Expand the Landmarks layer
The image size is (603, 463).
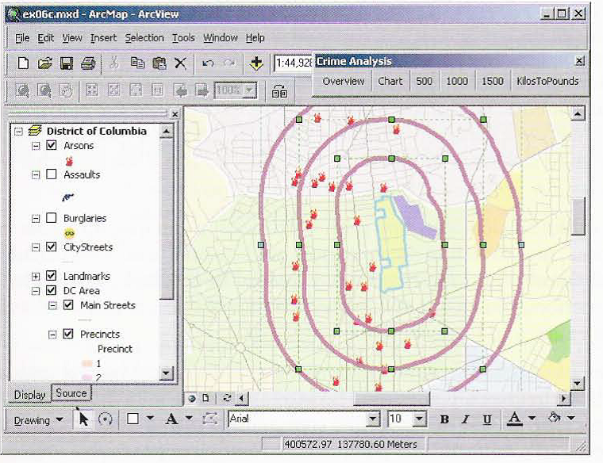[36, 276]
